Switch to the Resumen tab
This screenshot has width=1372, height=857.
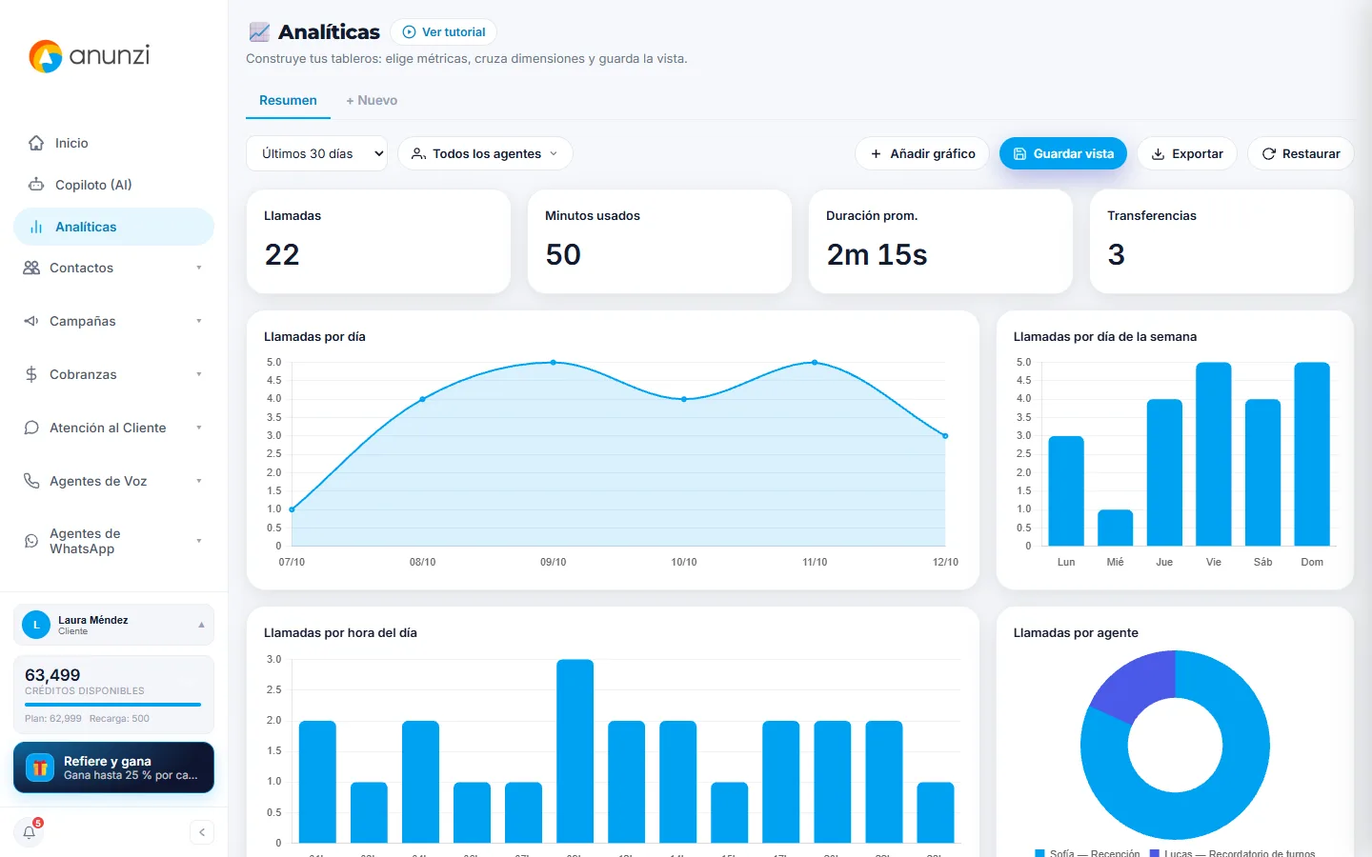tap(288, 100)
